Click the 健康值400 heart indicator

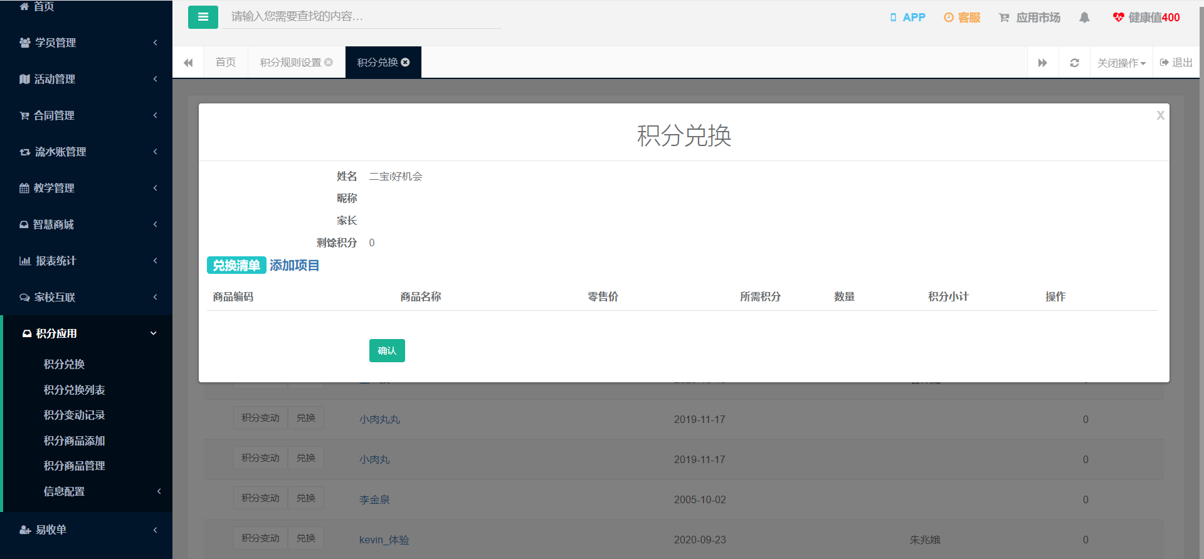(1146, 18)
